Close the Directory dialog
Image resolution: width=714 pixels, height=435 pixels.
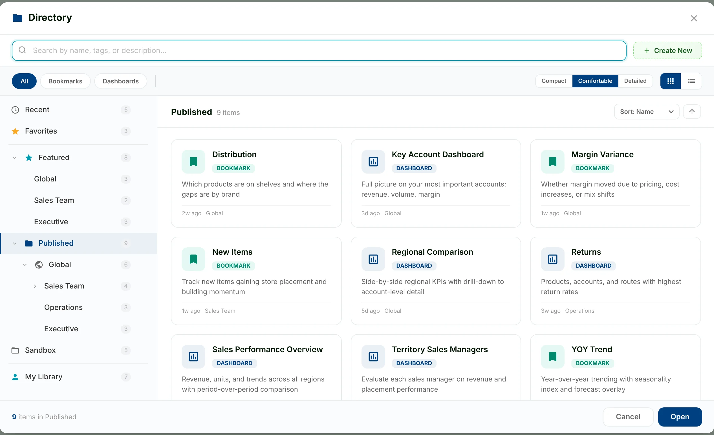[x=693, y=18]
